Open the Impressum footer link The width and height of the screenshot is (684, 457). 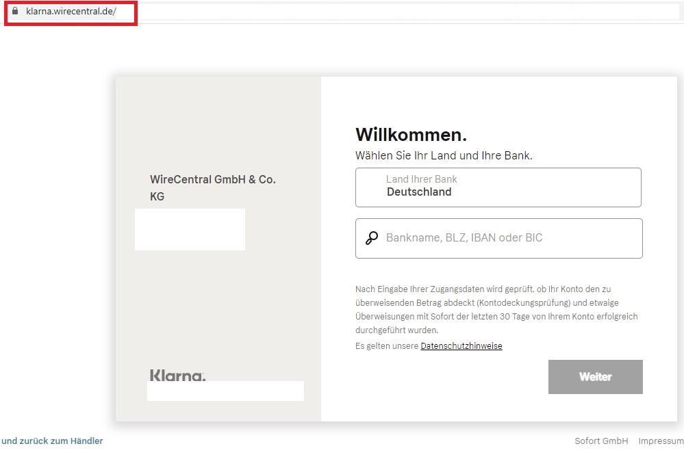(661, 441)
